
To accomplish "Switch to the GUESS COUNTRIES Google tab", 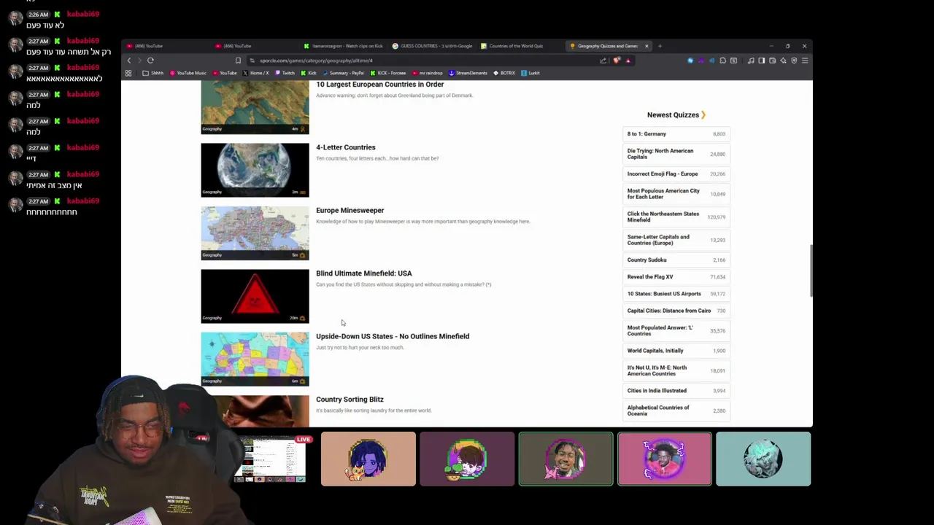I will coord(432,46).
